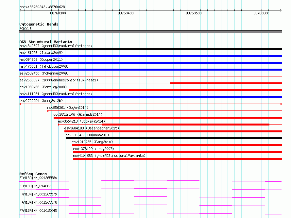Open variant nsv4104683 (gnomADStructuralVariants) label

tap(109, 156)
